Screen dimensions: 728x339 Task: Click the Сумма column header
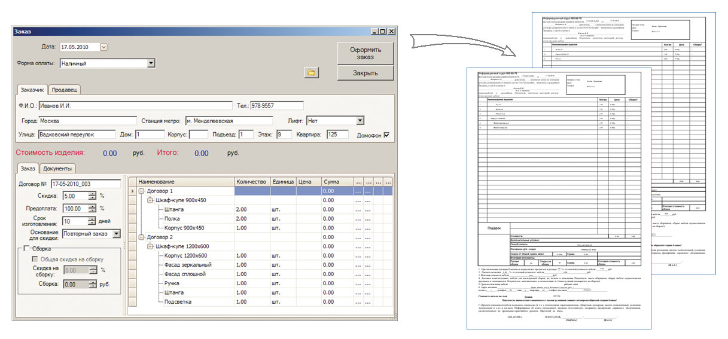[x=337, y=181]
